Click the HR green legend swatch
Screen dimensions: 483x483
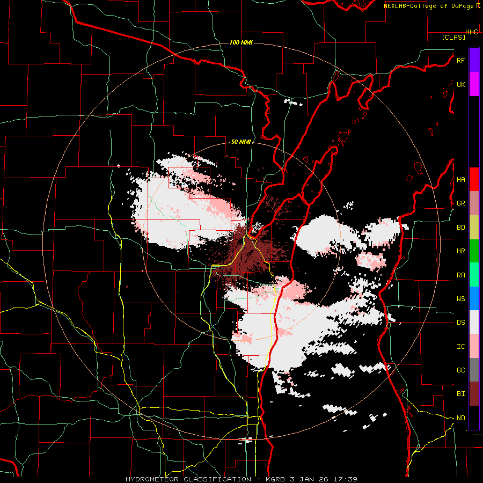click(474, 251)
